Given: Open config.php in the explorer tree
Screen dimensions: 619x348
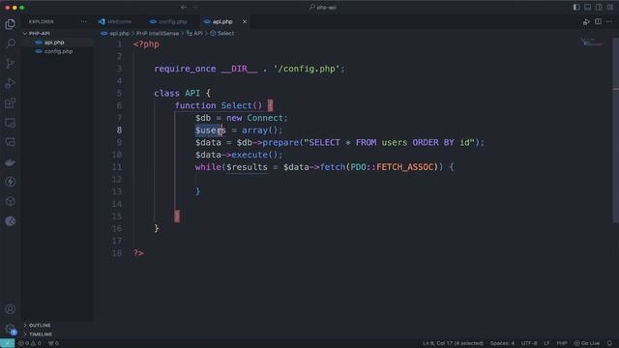Looking at the screenshot, I should [x=58, y=51].
